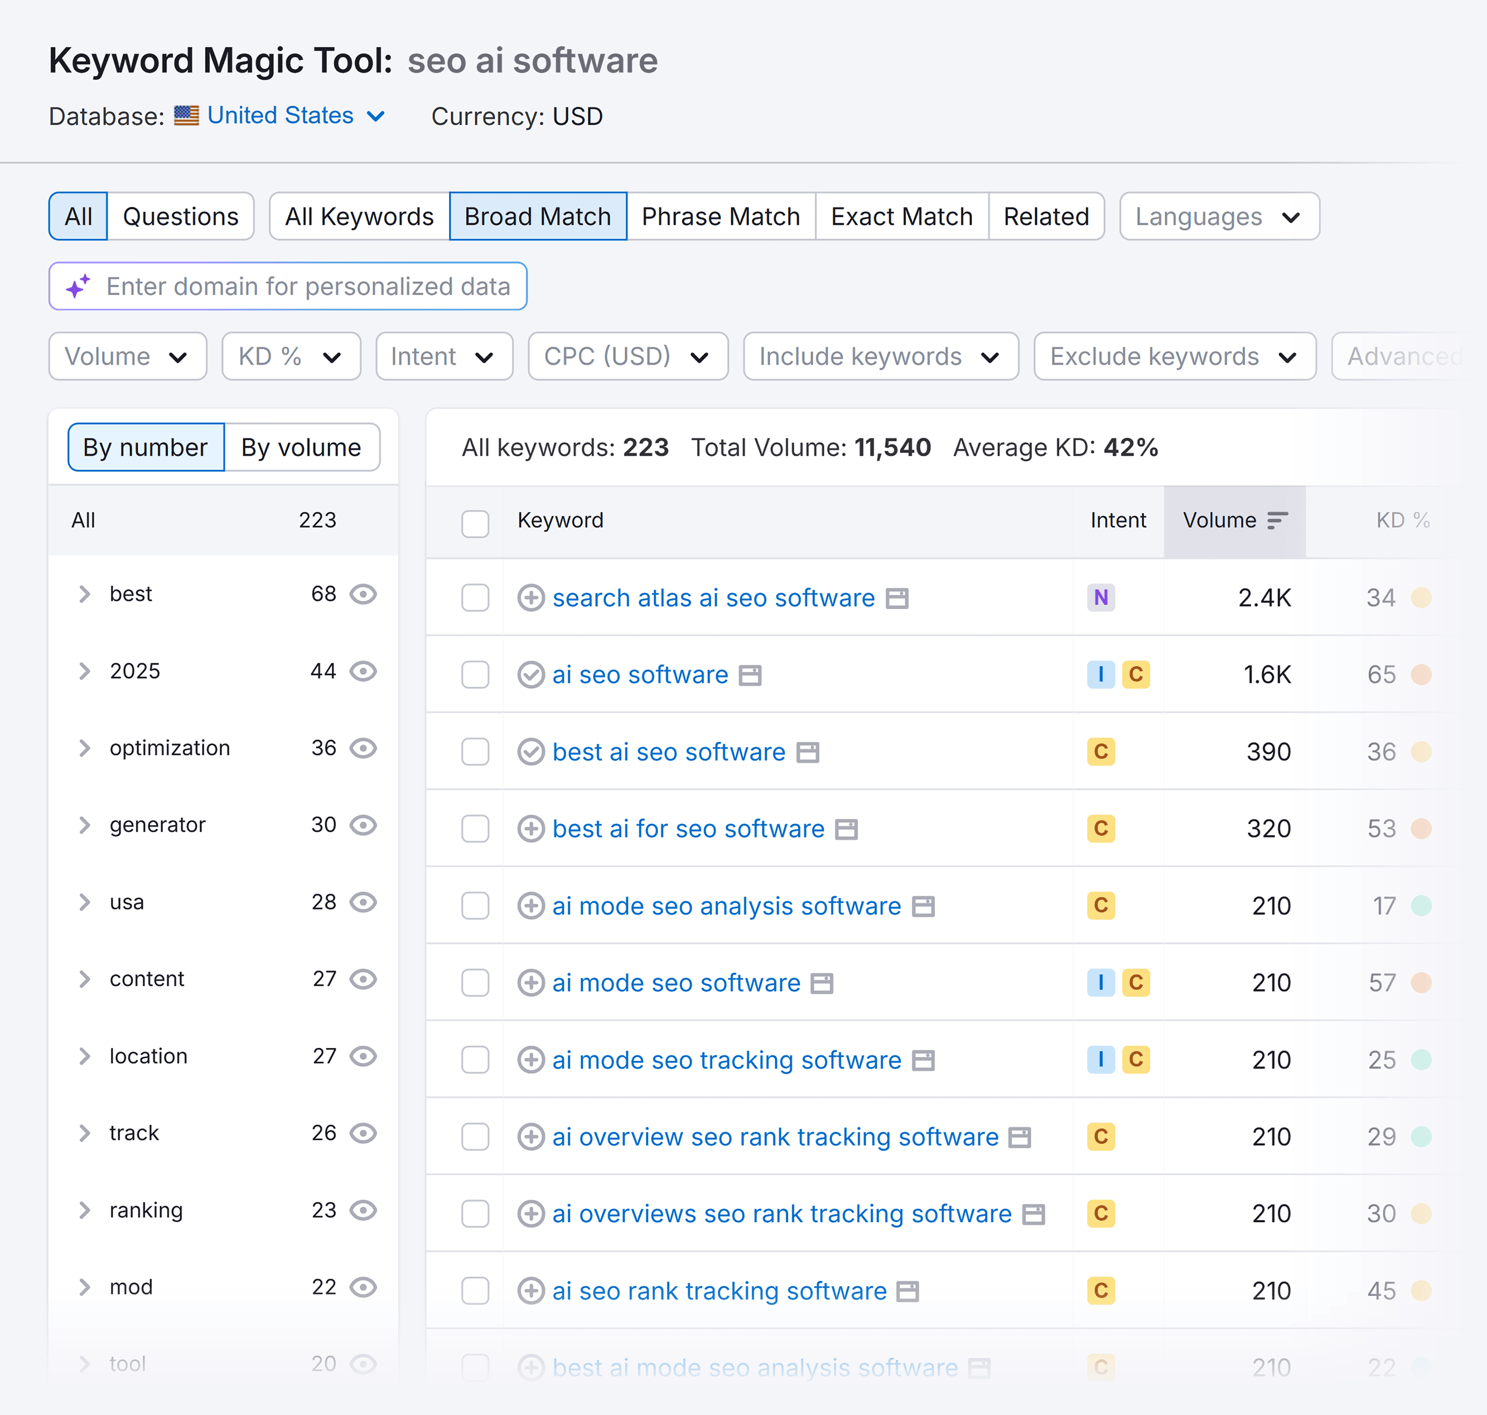
Task: Open the Languages dropdown
Action: point(1218,217)
